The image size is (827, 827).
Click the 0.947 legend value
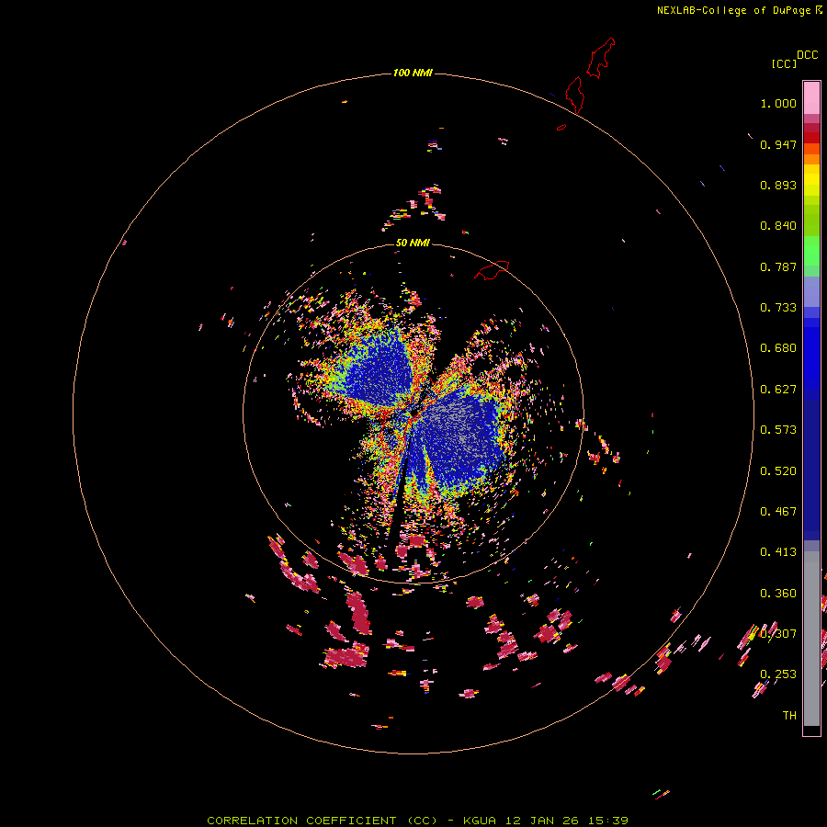coord(778,144)
